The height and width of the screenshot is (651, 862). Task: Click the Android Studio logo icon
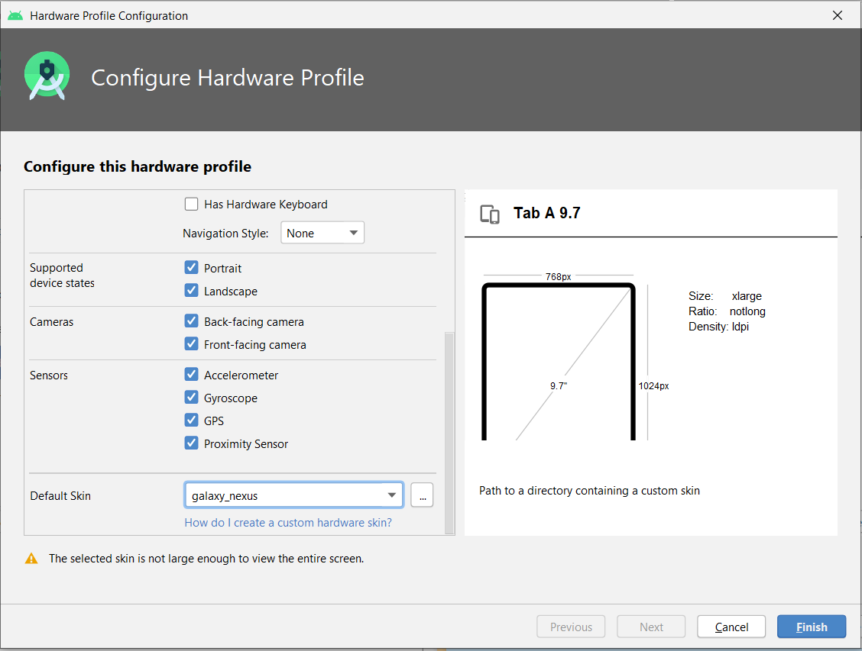[47, 76]
